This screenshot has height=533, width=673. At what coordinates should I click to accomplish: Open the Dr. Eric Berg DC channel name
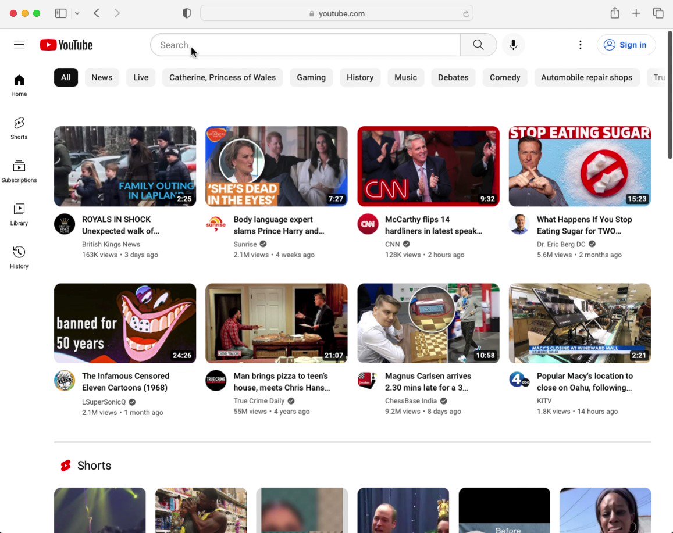(561, 244)
